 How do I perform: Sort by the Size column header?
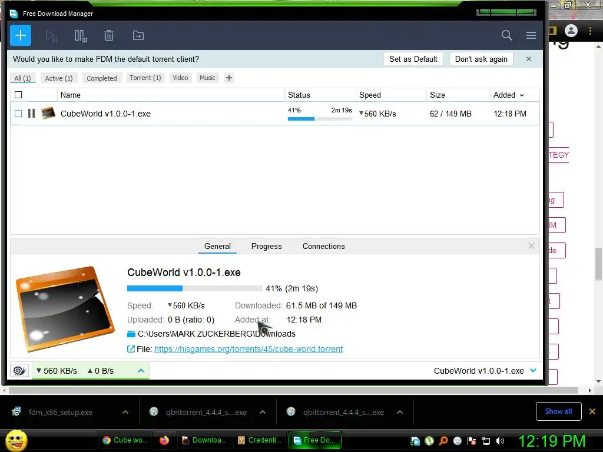[x=458, y=95]
